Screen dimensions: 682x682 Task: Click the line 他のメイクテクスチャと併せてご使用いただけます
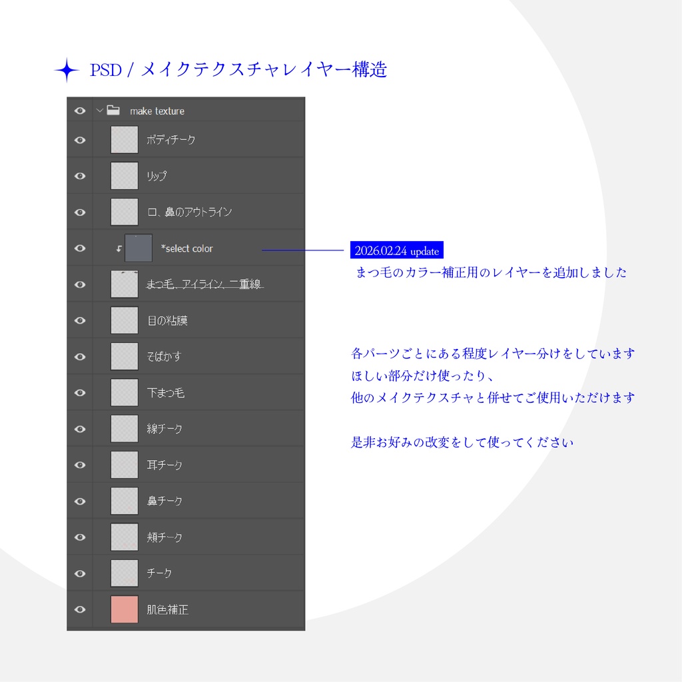pyautogui.click(x=493, y=398)
